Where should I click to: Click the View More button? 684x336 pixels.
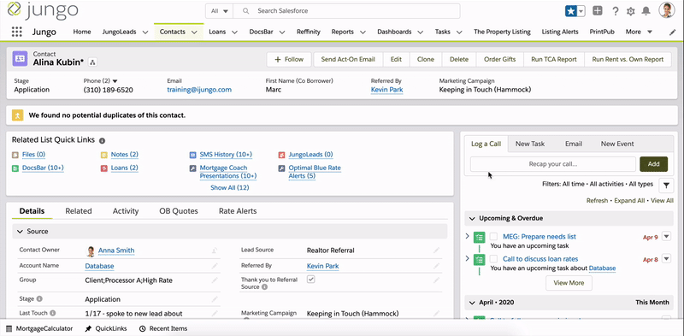(569, 283)
